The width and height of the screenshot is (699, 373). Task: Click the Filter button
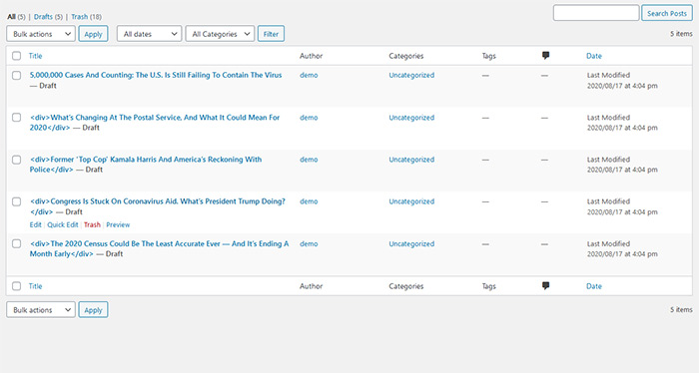tap(271, 34)
